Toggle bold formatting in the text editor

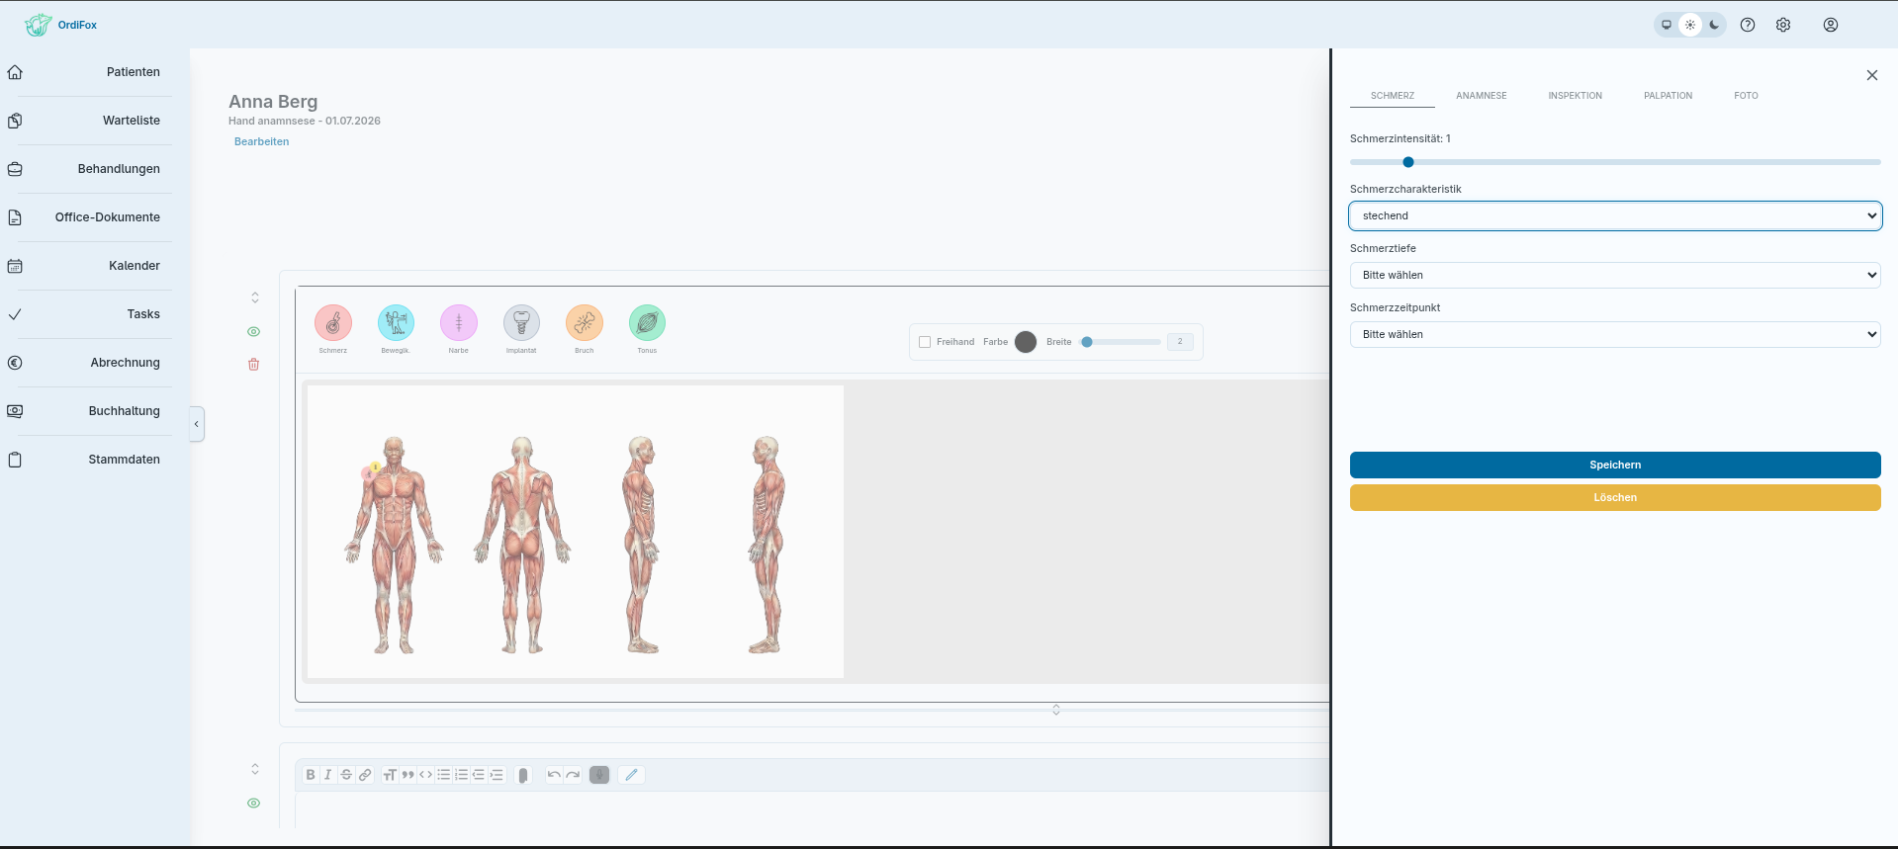click(311, 775)
